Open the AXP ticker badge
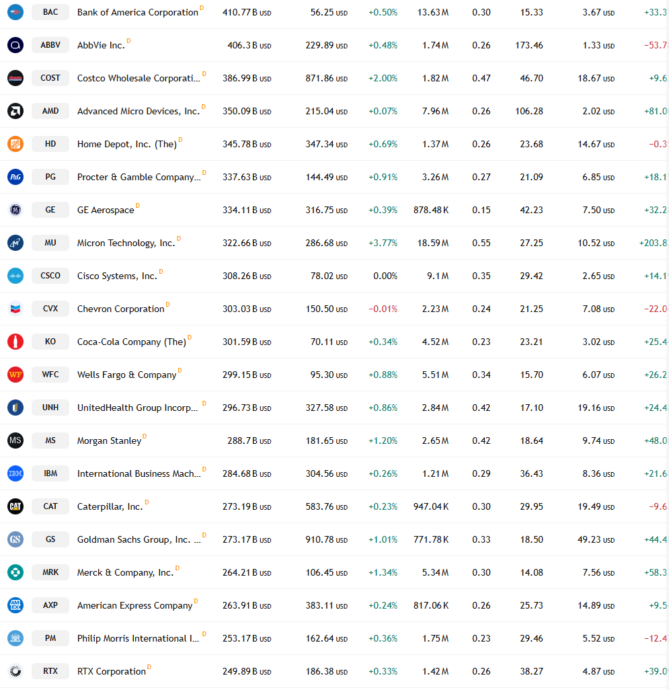This screenshot has height=690, width=669. (50, 605)
